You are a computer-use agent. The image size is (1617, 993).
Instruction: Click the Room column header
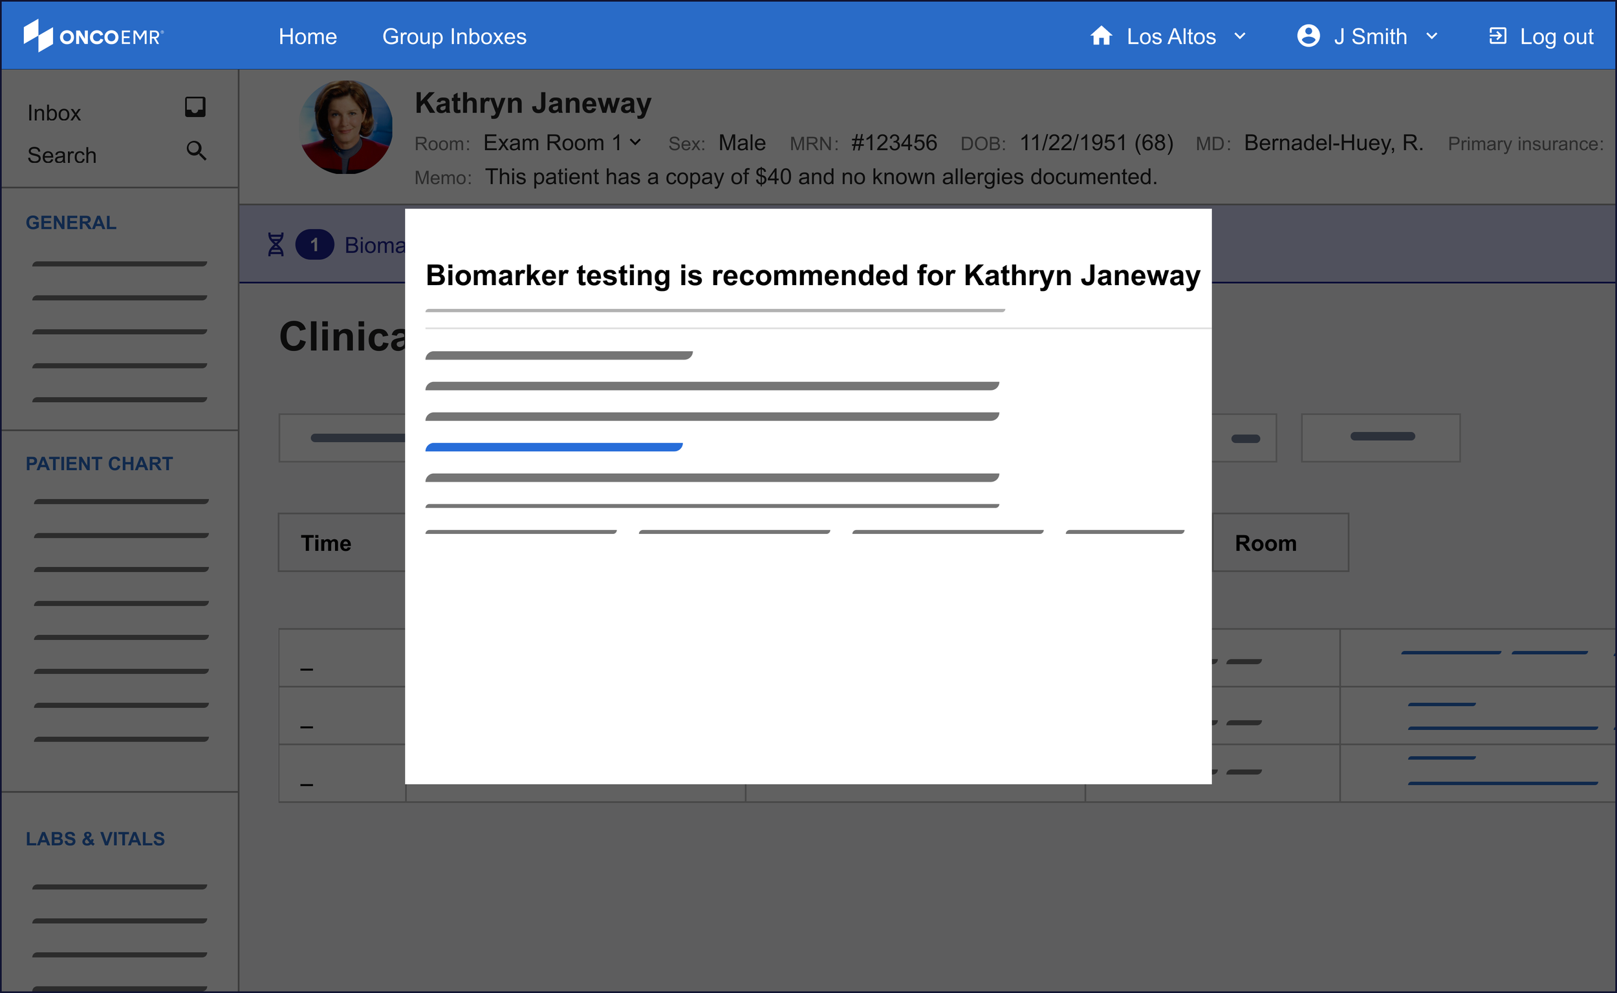click(1266, 543)
